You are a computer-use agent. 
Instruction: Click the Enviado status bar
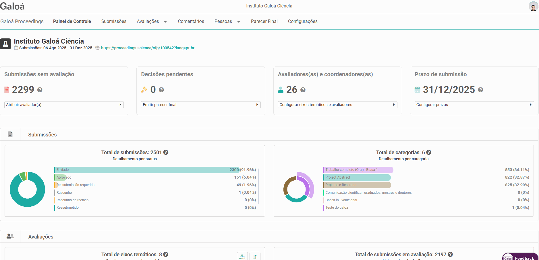[x=147, y=170]
